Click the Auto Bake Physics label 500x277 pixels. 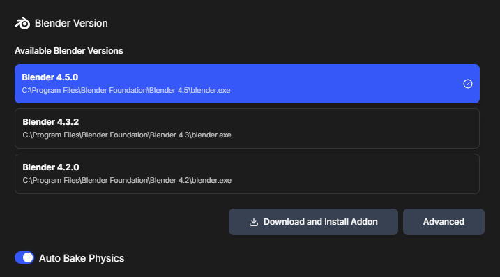pos(82,258)
